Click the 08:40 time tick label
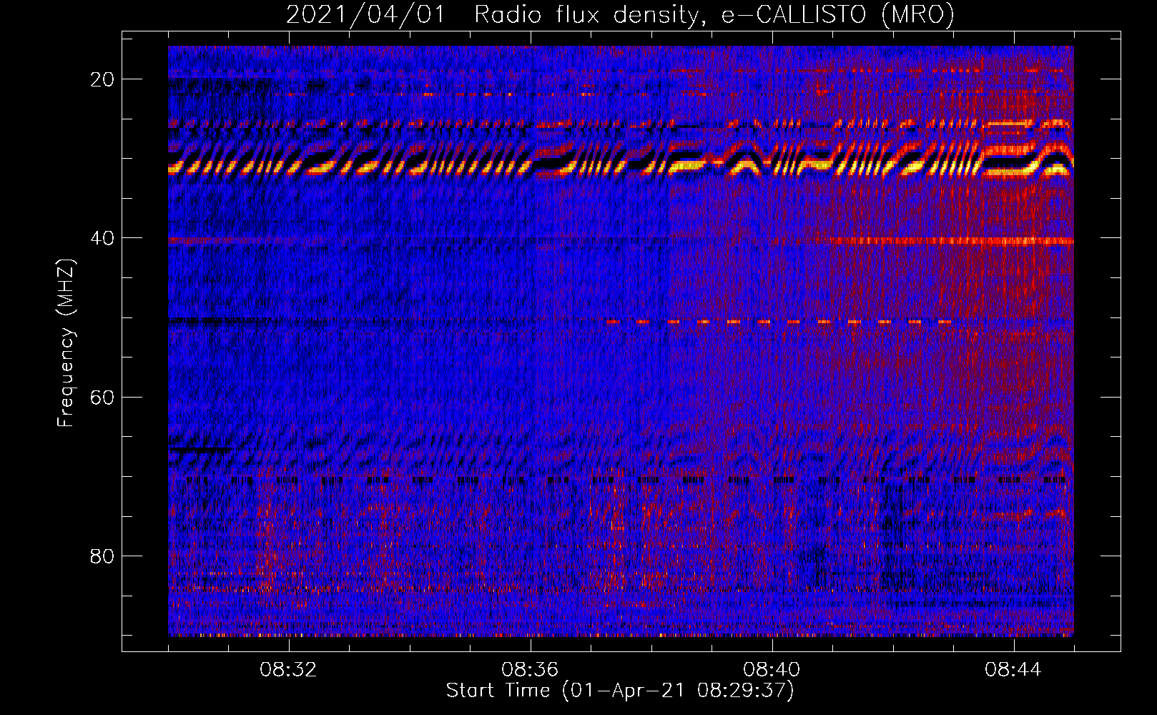The image size is (1157, 715). coord(772,671)
